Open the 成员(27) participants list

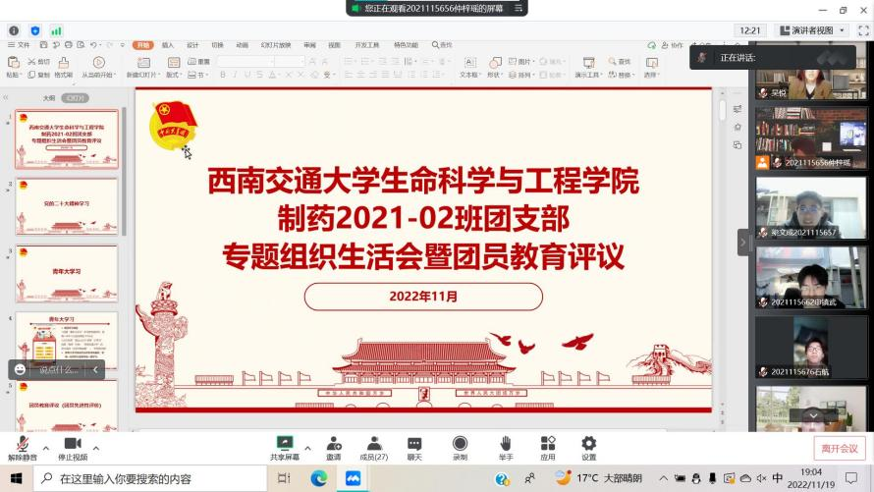(x=374, y=444)
